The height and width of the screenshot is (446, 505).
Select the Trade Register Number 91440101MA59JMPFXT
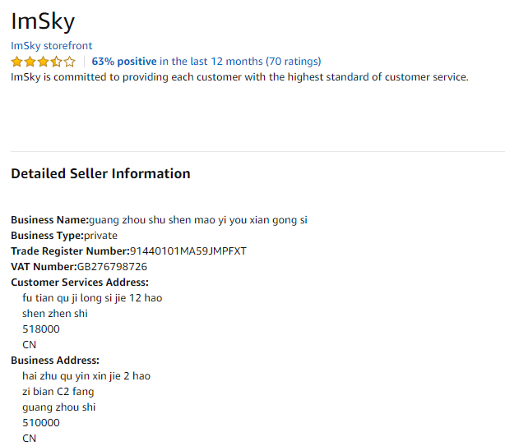pyautogui.click(x=188, y=251)
